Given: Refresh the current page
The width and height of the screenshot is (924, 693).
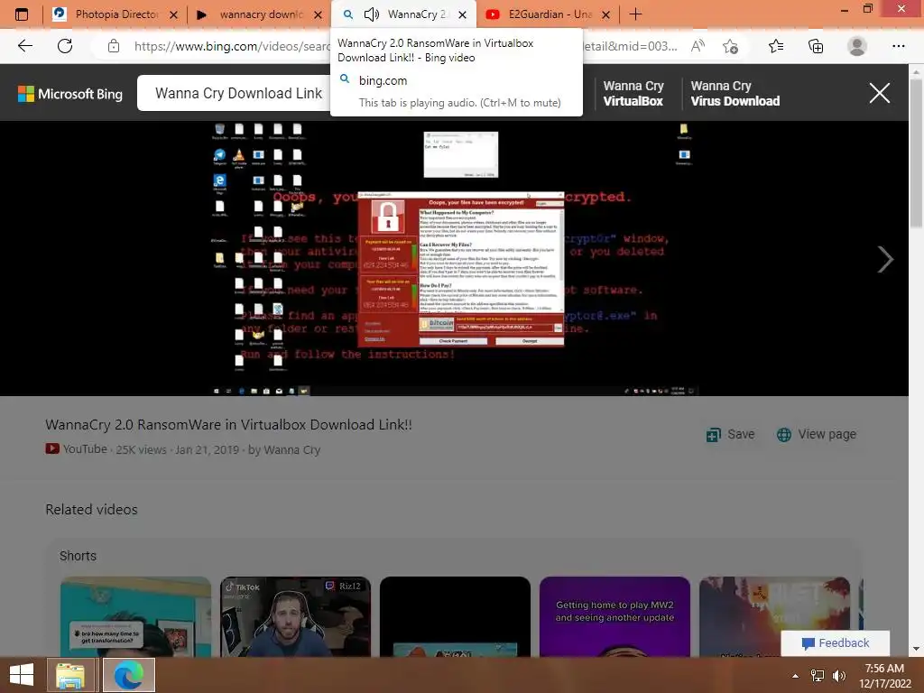Looking at the screenshot, I should coord(65,46).
